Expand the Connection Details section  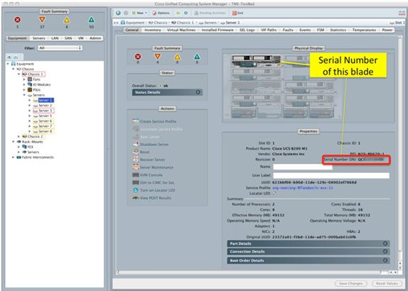[309, 251]
